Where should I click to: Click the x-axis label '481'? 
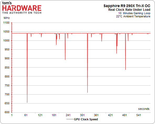125,115
